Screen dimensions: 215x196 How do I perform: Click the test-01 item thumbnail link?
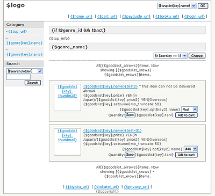(67, 135)
